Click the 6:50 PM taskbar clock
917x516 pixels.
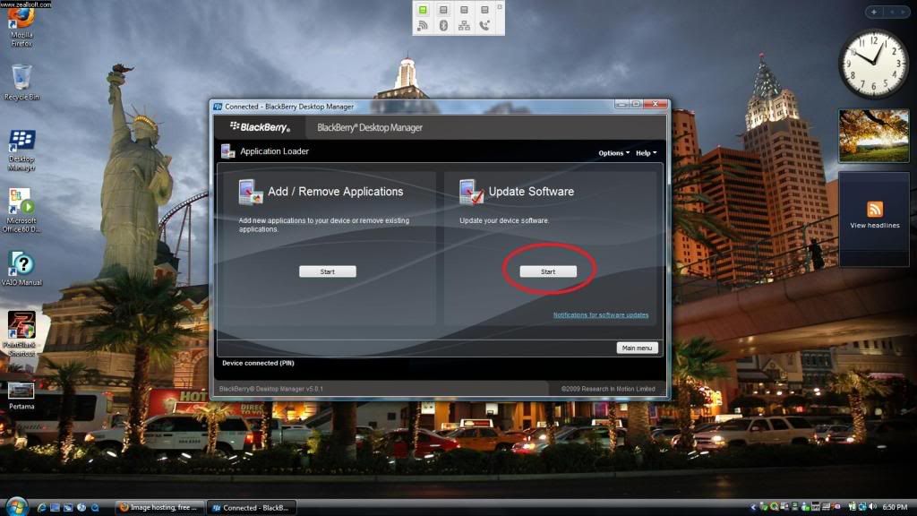tap(895, 507)
